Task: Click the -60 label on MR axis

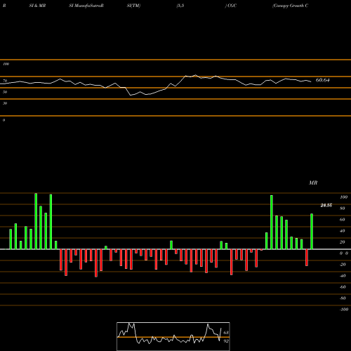Action: [x=343, y=287]
